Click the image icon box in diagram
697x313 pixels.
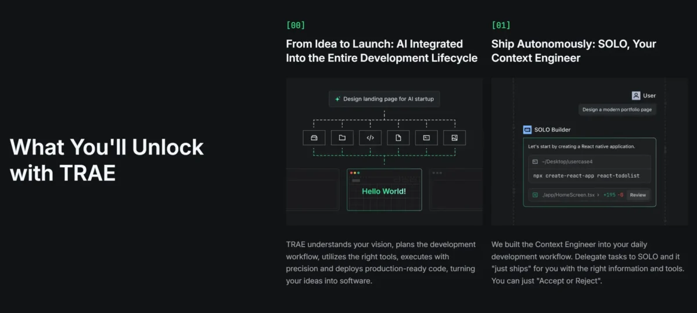pos(454,138)
